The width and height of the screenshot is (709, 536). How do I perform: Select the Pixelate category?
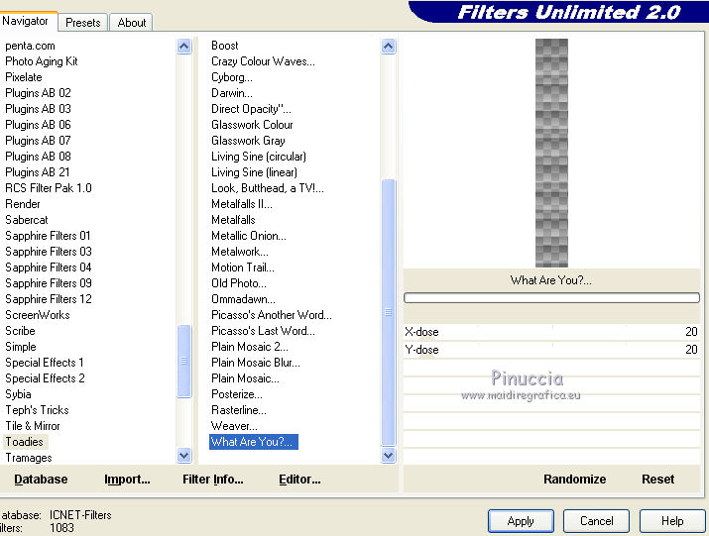[24, 77]
